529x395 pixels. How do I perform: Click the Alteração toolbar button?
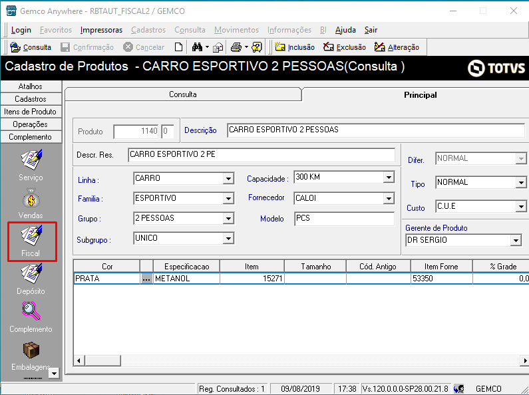[397, 47]
